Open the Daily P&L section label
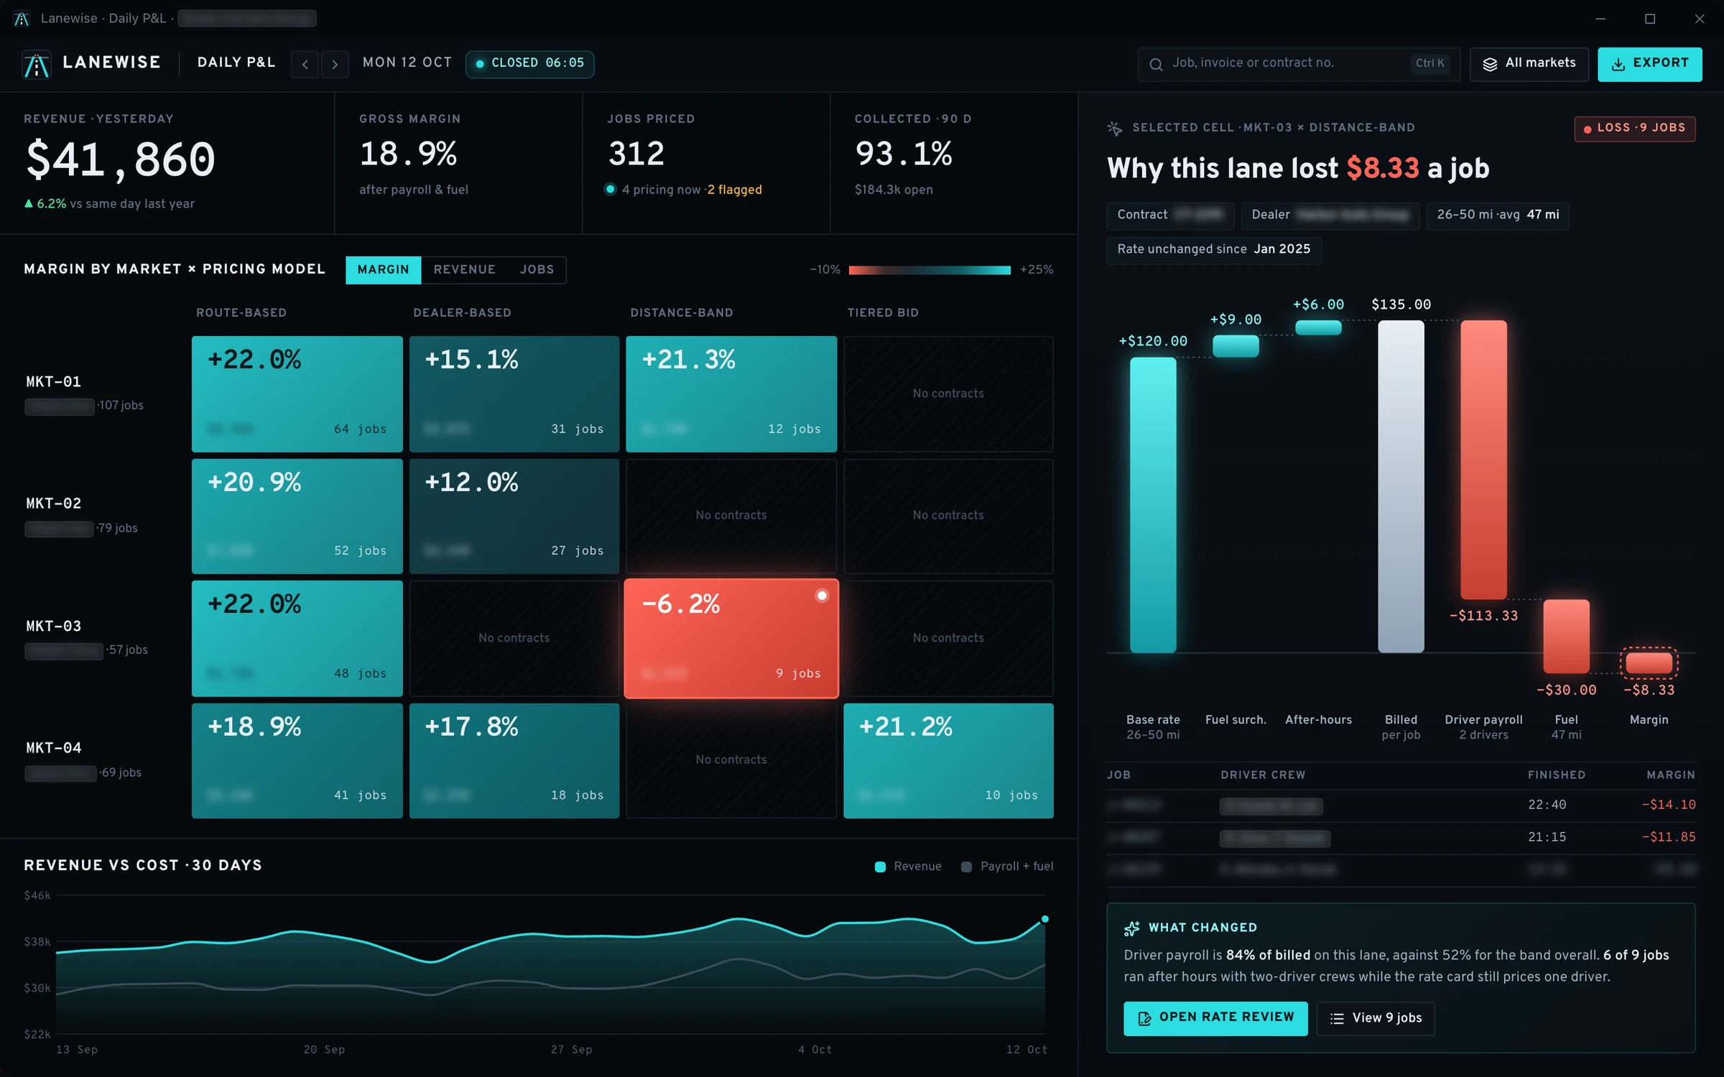1724x1077 pixels. (236, 63)
